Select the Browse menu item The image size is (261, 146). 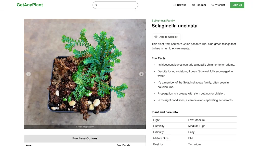180,5
